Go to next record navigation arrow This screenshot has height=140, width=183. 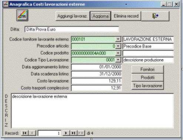click(66, 133)
